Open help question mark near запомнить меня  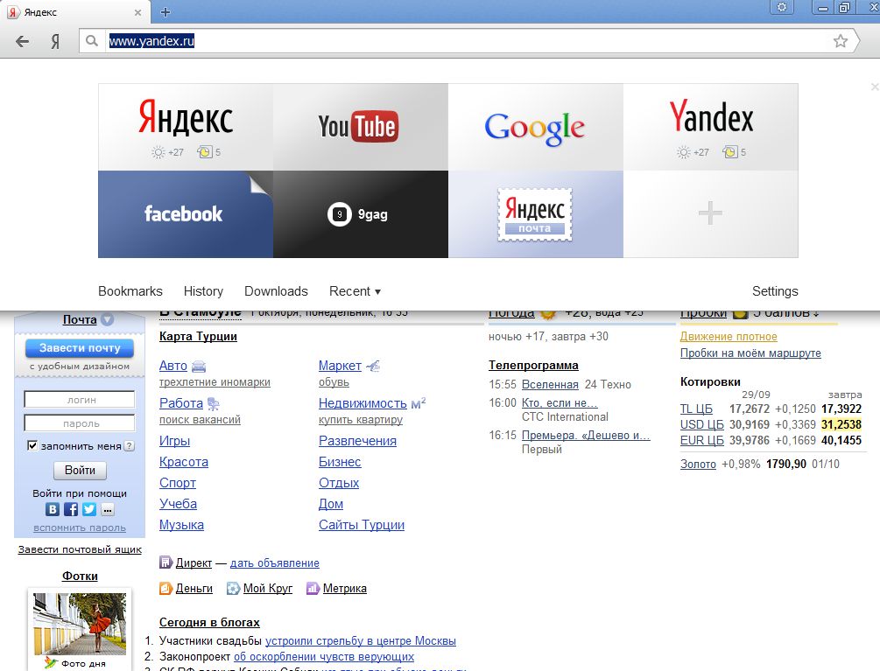coord(129,446)
